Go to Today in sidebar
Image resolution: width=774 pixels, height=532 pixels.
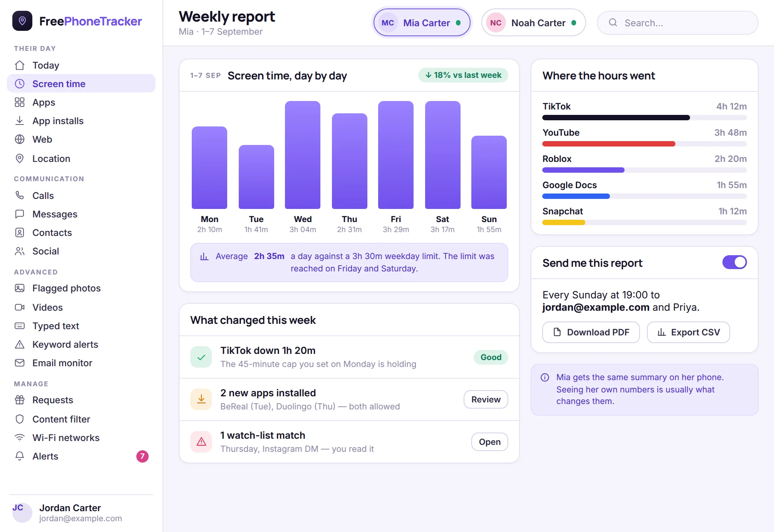point(81,65)
